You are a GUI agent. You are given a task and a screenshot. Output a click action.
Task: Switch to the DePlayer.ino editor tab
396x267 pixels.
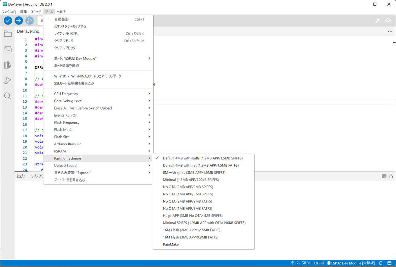pos(28,31)
